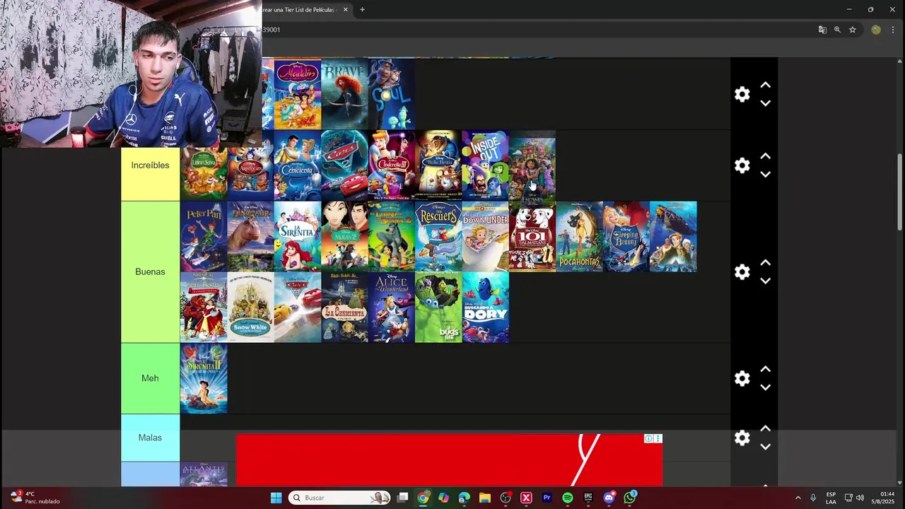Select the Aladdin movie poster

[x=297, y=94]
